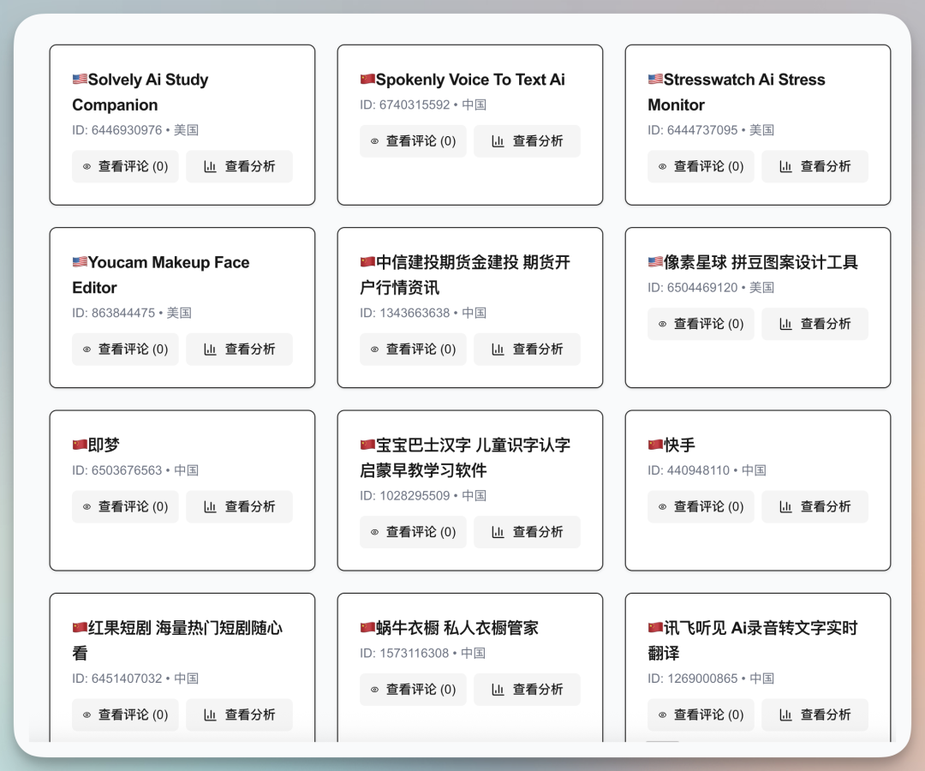Click the China flag beside 讯飞听见

[655, 628]
